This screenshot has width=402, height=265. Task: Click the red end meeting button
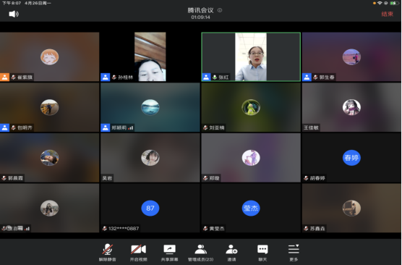[387, 14]
